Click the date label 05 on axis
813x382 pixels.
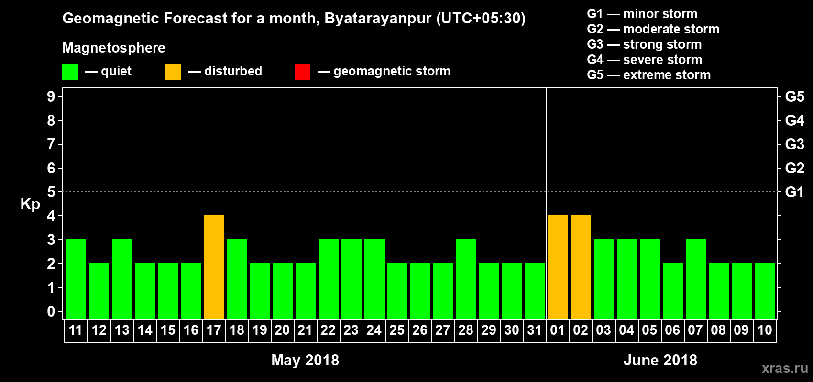point(649,330)
